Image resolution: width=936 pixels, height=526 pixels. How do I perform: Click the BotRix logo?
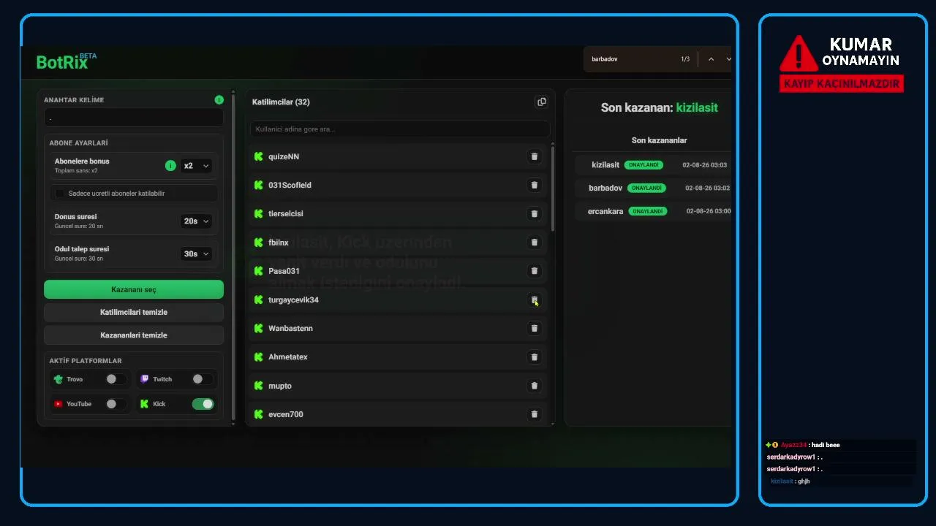click(66, 61)
